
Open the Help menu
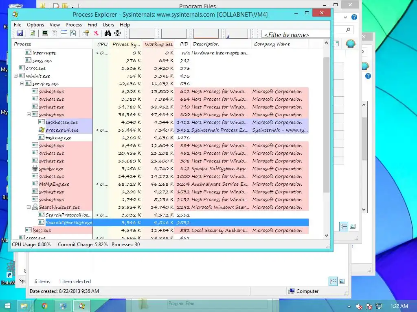(x=125, y=25)
